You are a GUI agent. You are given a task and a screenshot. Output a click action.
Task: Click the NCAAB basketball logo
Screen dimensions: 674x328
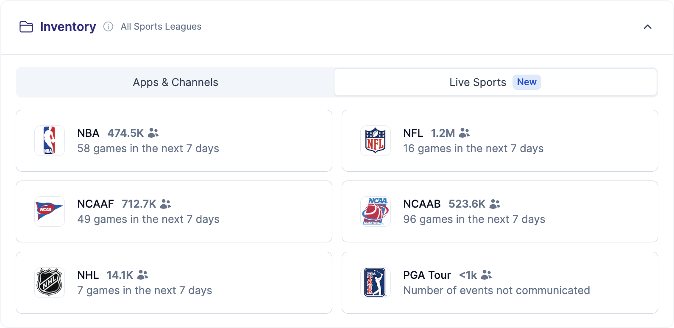tap(376, 211)
